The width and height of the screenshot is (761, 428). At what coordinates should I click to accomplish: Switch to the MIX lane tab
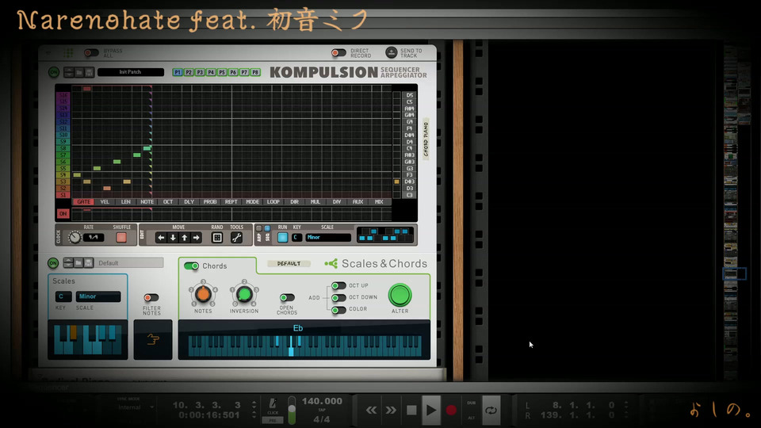tap(379, 202)
